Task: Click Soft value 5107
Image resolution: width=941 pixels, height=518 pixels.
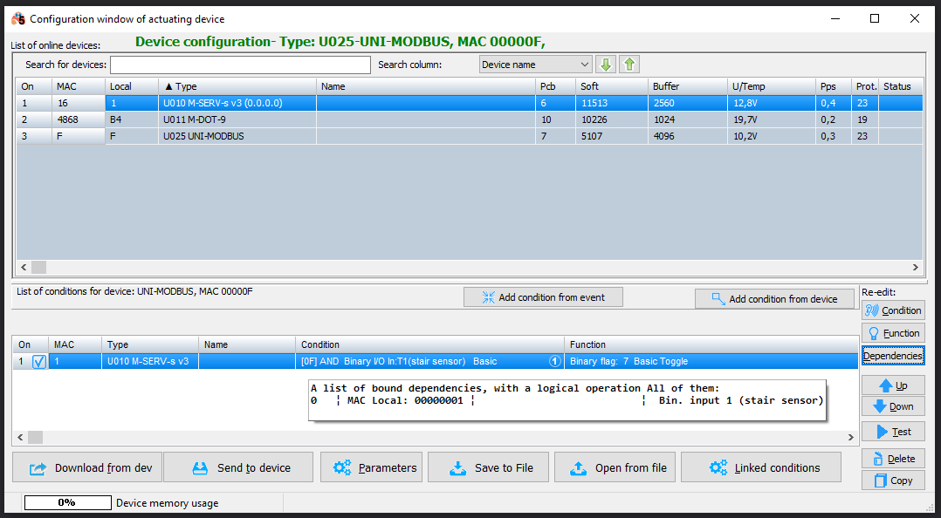Action: pyautogui.click(x=612, y=136)
